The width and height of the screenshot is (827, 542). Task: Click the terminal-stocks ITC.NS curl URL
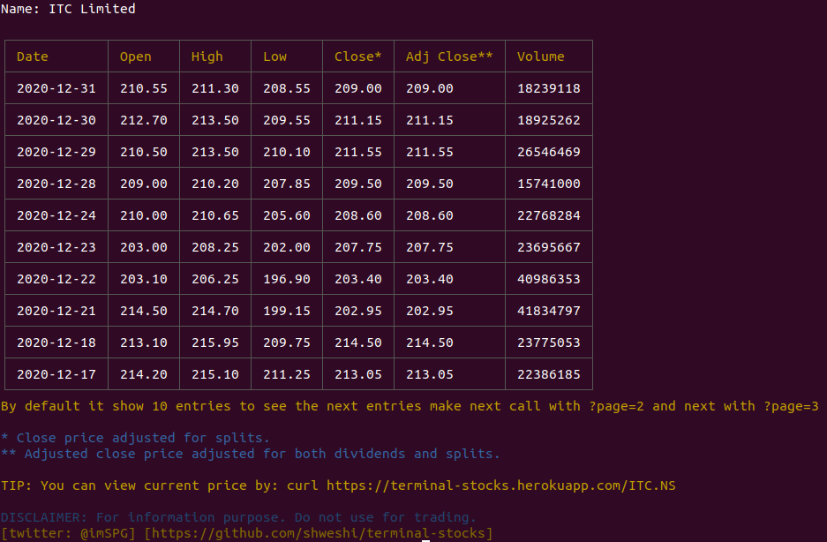(x=501, y=486)
